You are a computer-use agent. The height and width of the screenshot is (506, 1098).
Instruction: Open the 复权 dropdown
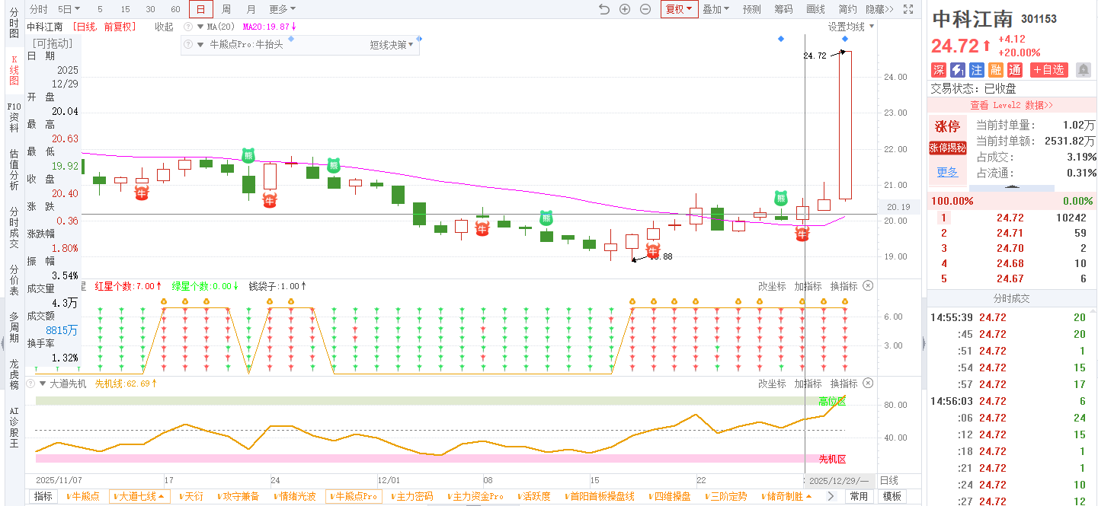(x=679, y=9)
